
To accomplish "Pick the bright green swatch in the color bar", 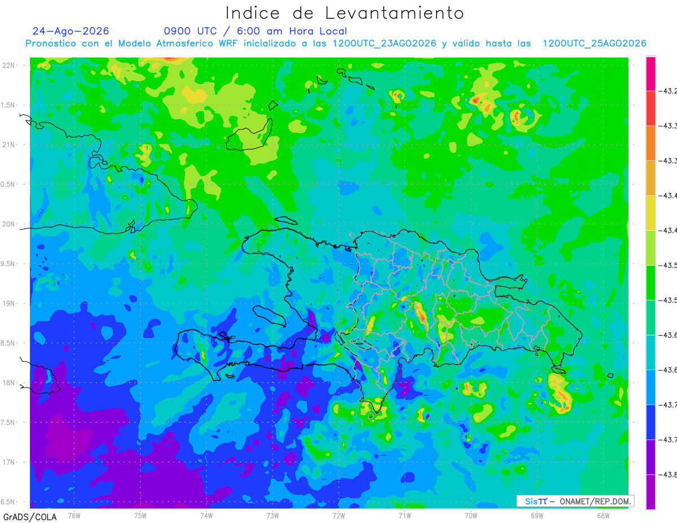I will click(x=650, y=283).
